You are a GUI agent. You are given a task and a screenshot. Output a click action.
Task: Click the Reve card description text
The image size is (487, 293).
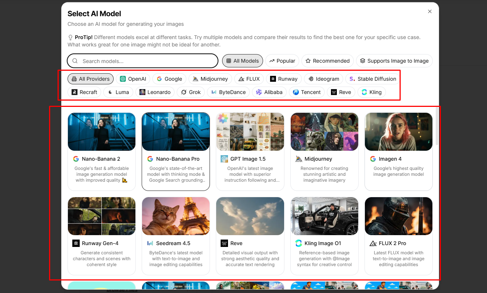pos(250,259)
